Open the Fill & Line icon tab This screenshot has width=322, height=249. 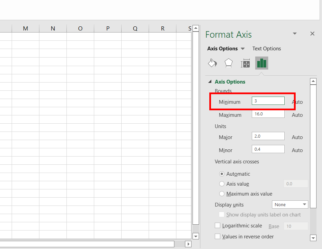point(212,63)
